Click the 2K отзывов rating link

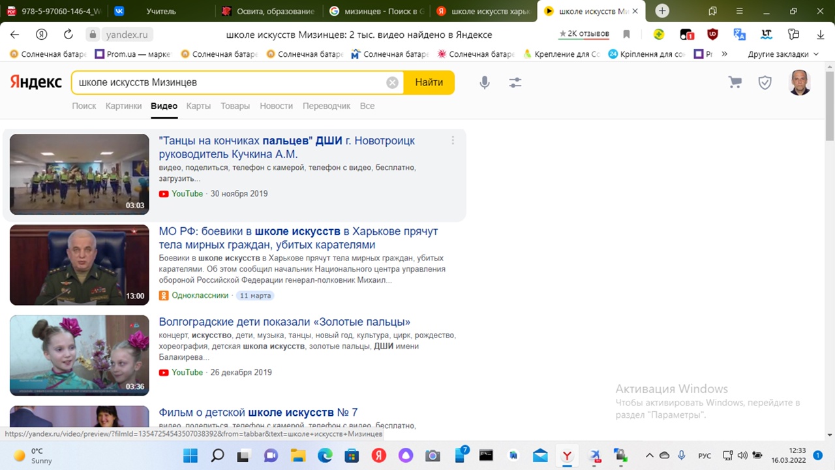(x=584, y=34)
